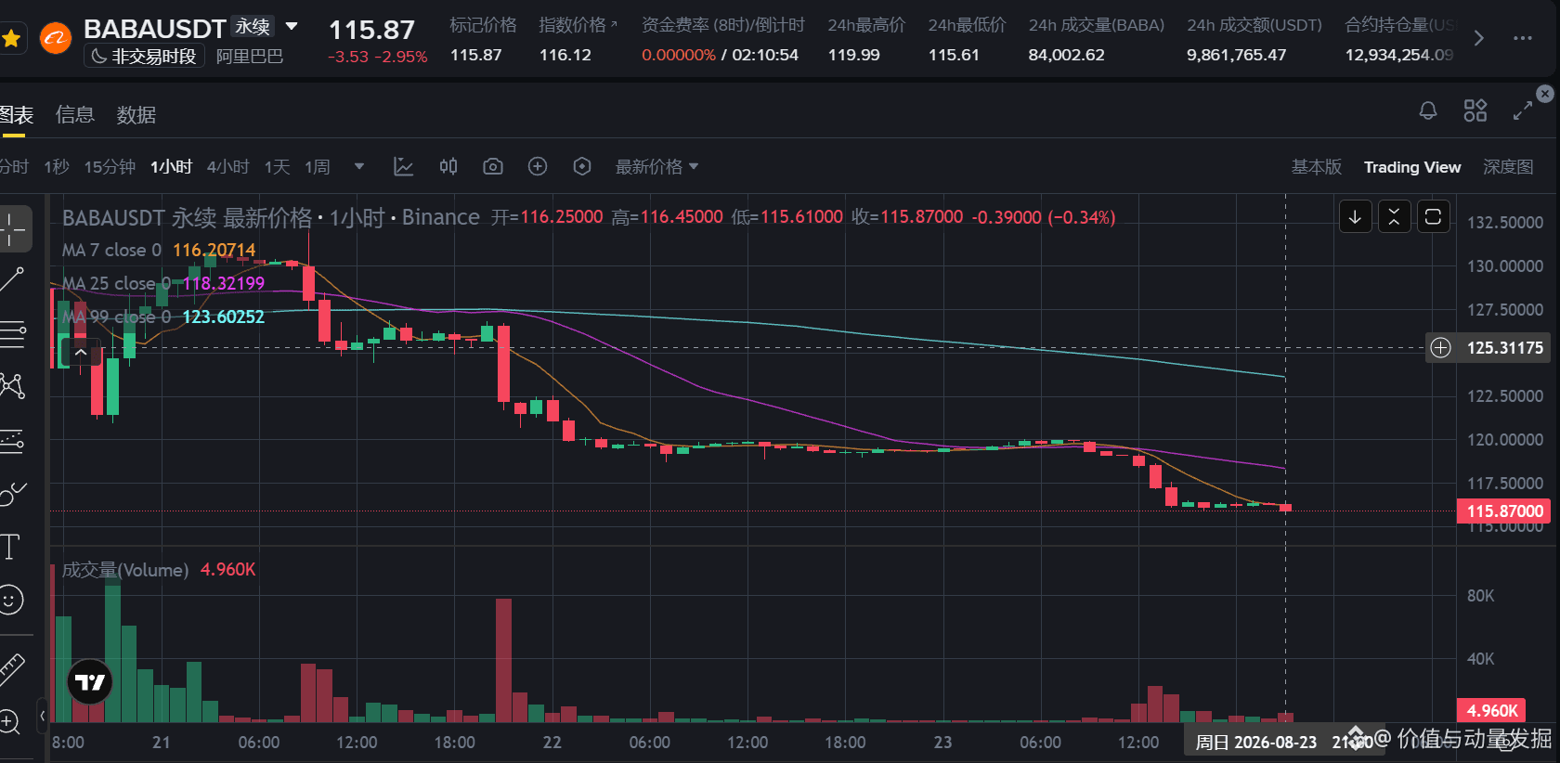Image resolution: width=1560 pixels, height=763 pixels.
Task: Add alert at 125.31175 plus icon
Action: coord(1441,348)
